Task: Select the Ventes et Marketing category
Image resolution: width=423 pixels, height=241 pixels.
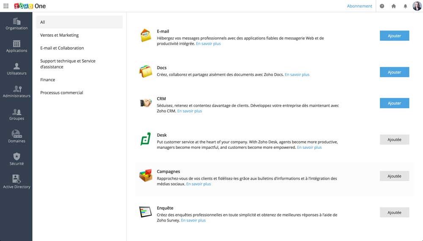Action: pyautogui.click(x=60, y=35)
